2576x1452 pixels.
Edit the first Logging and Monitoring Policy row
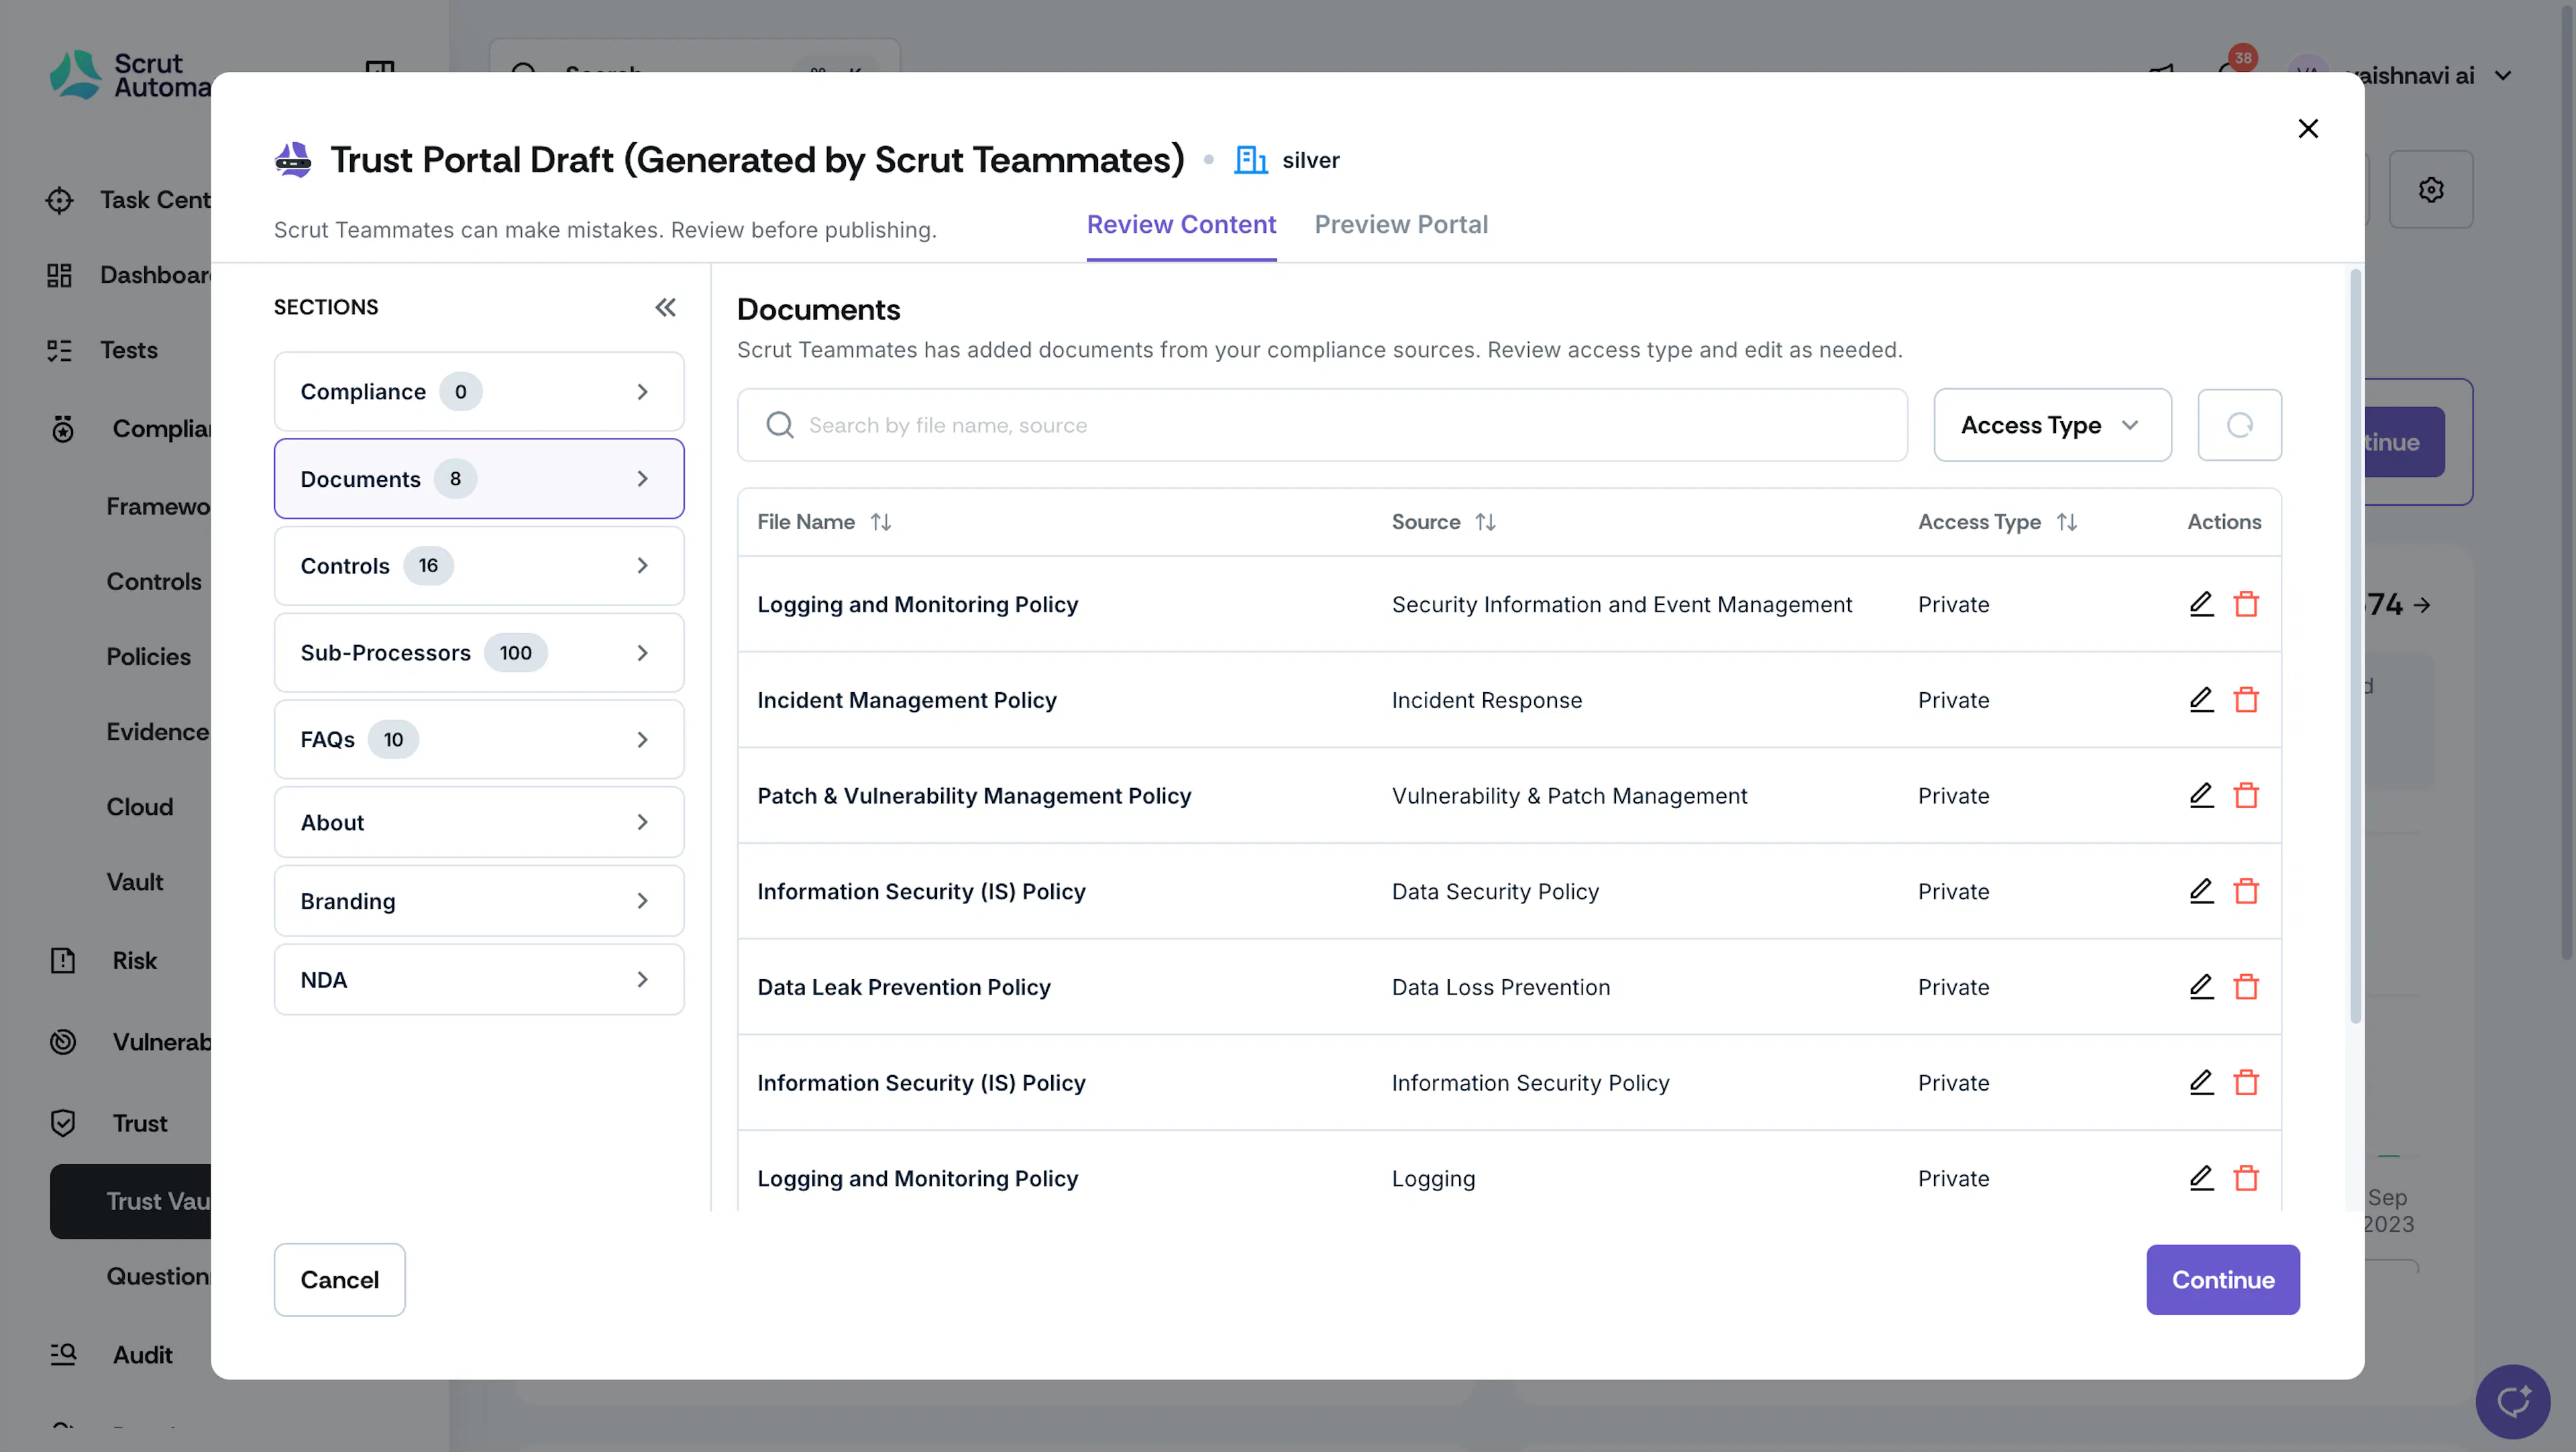(2201, 604)
